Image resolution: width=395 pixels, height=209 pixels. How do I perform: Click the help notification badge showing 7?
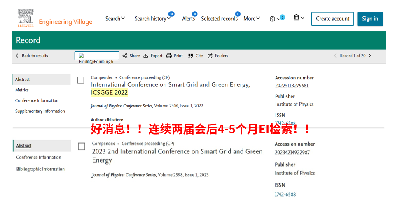pos(283,18)
